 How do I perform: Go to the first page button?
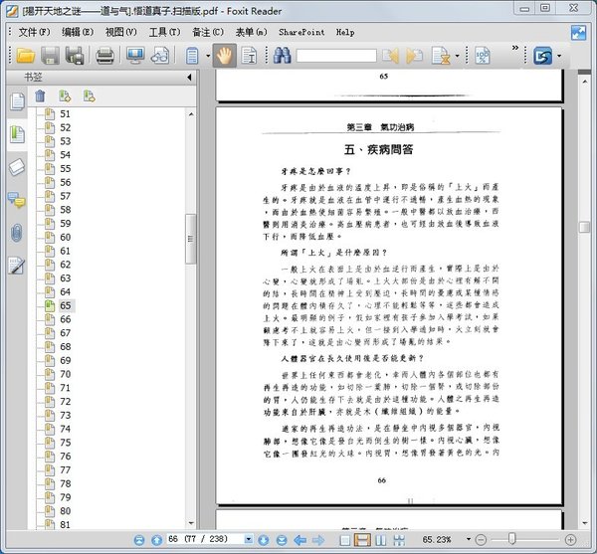point(139,540)
